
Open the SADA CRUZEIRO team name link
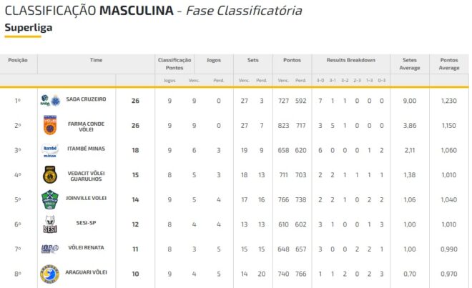(86, 100)
